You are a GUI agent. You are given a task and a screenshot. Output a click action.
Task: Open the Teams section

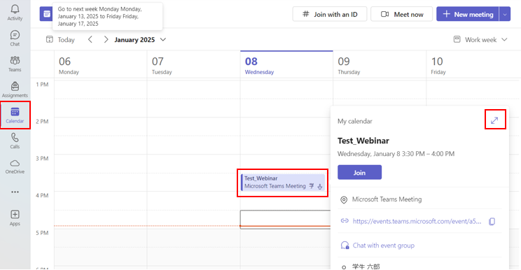point(15,64)
